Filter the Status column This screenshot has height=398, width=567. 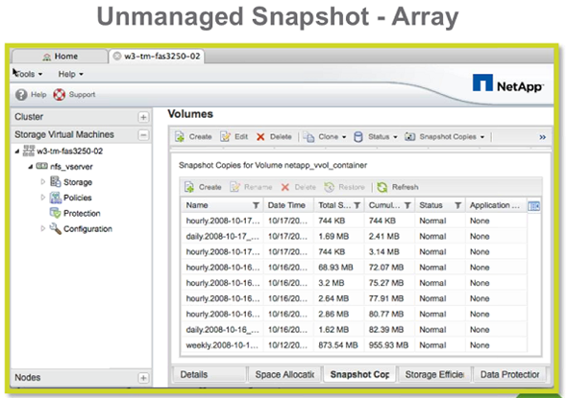pyautogui.click(x=457, y=205)
